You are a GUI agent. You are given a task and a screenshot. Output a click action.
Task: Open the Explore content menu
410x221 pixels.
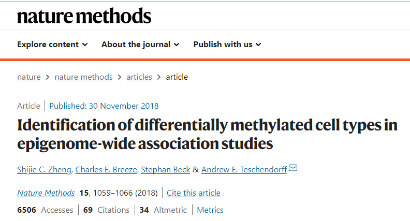53,45
